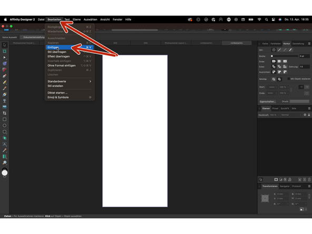This screenshot has height=234, width=312.
Task: Select the Crop tool
Action: (4, 113)
